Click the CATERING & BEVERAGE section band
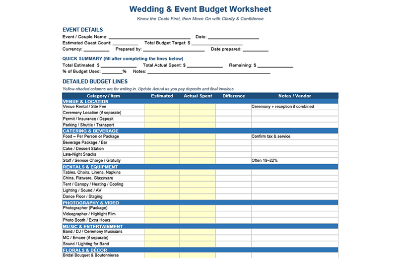 coord(200,131)
